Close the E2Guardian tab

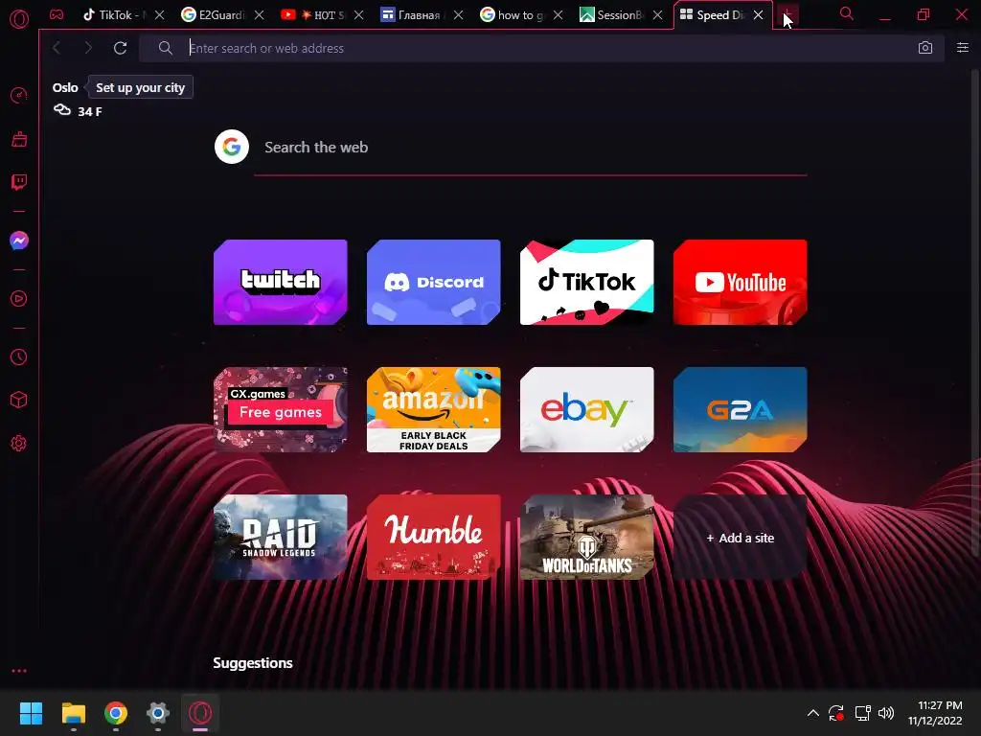pos(259,15)
